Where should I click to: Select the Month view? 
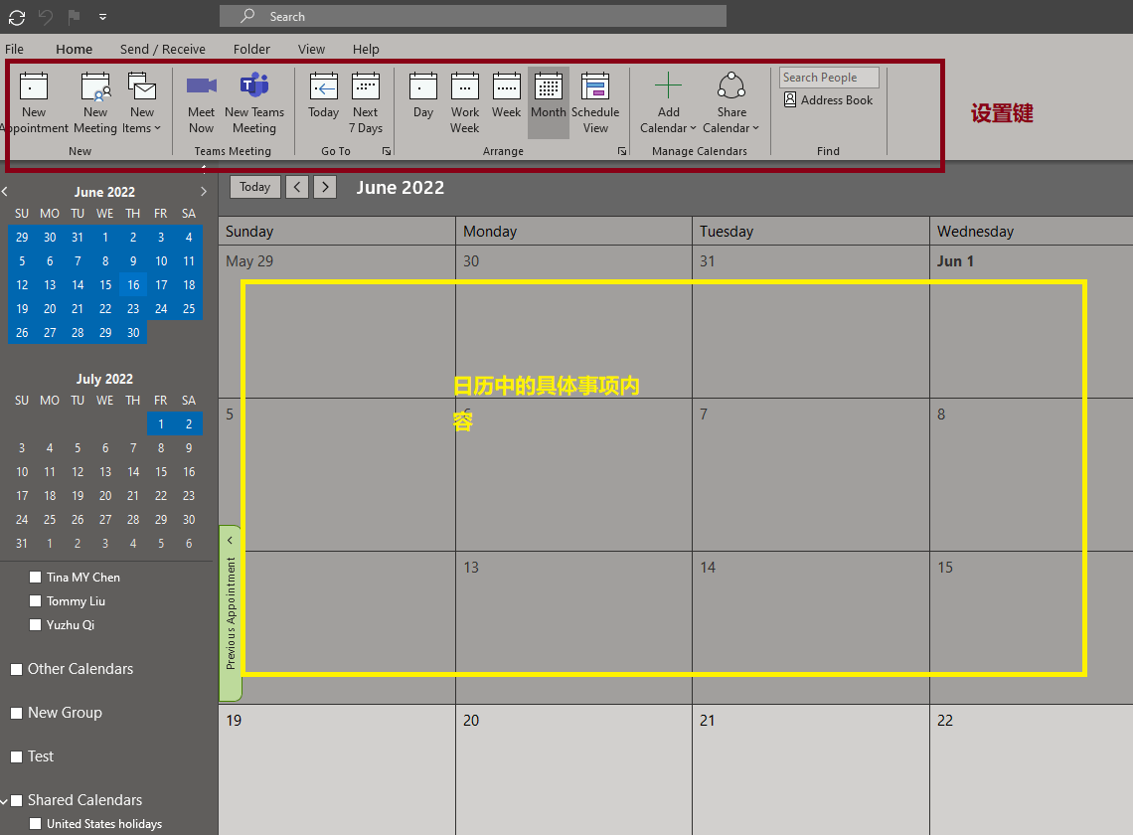click(x=549, y=102)
